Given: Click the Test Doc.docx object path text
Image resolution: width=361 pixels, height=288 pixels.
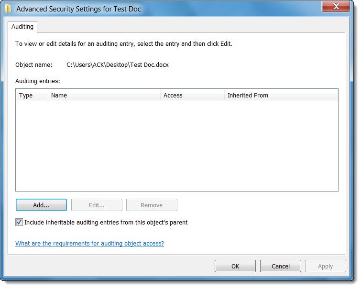Looking at the screenshot, I should (x=118, y=65).
